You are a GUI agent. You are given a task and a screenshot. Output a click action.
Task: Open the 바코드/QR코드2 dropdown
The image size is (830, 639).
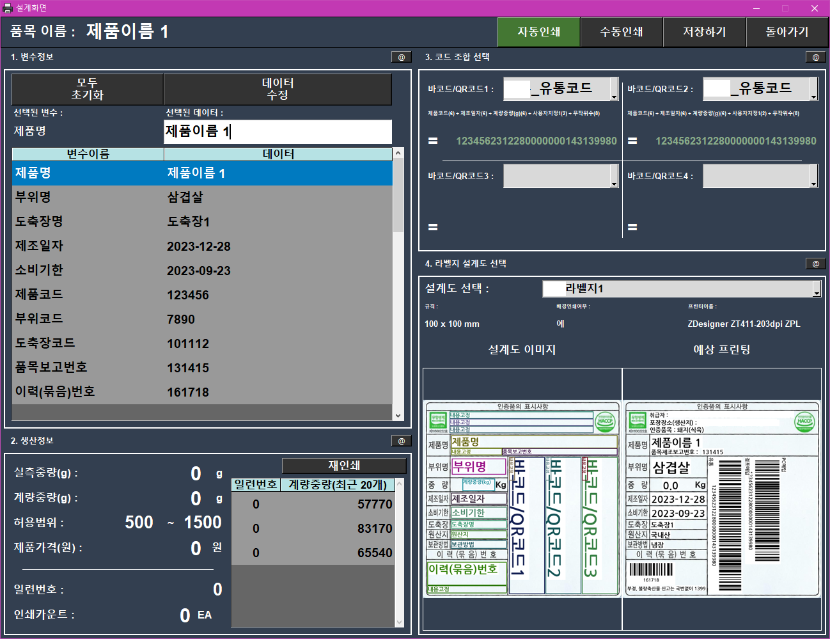click(813, 89)
